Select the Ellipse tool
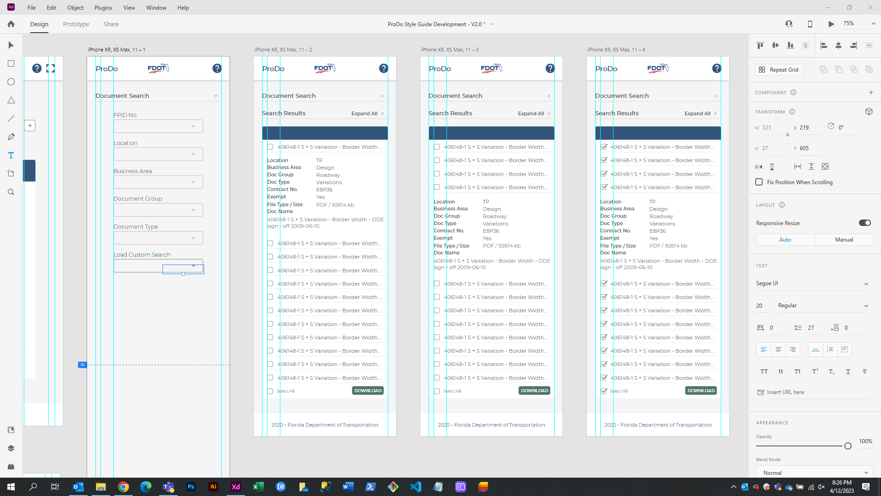This screenshot has height=496, width=881. [x=11, y=82]
